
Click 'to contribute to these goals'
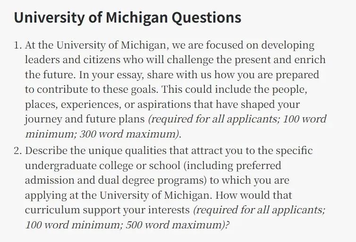pos(92,89)
